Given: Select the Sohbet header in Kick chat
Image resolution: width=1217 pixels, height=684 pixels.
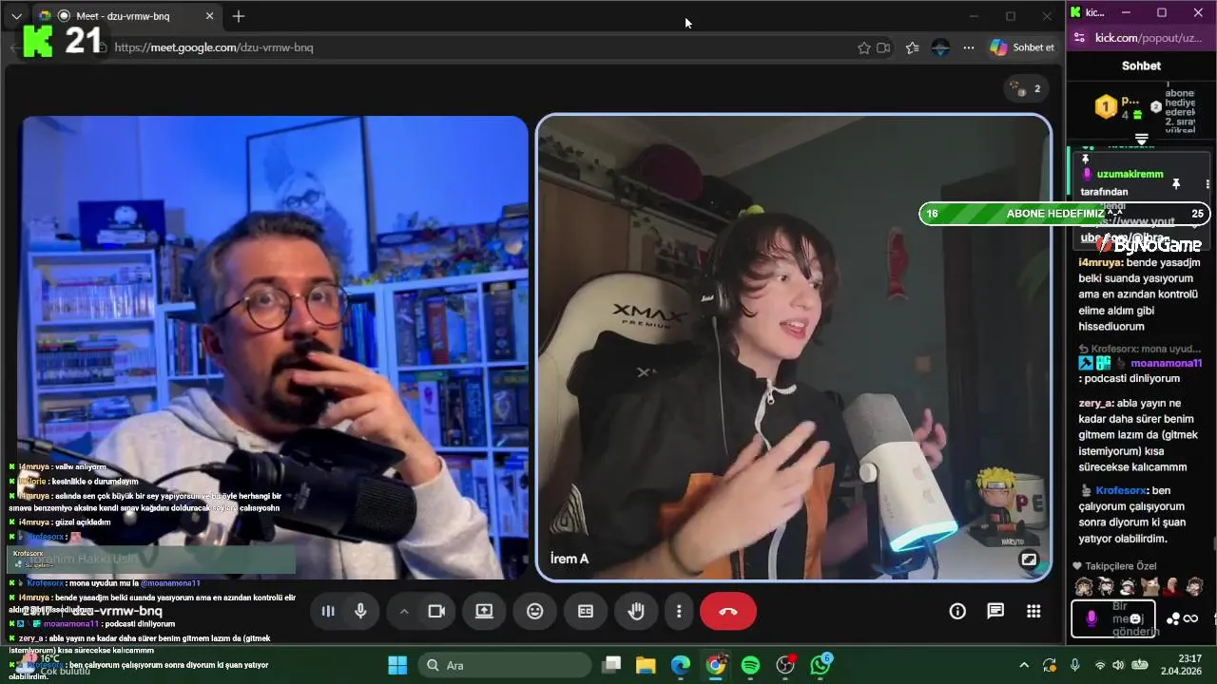Looking at the screenshot, I should tap(1141, 66).
